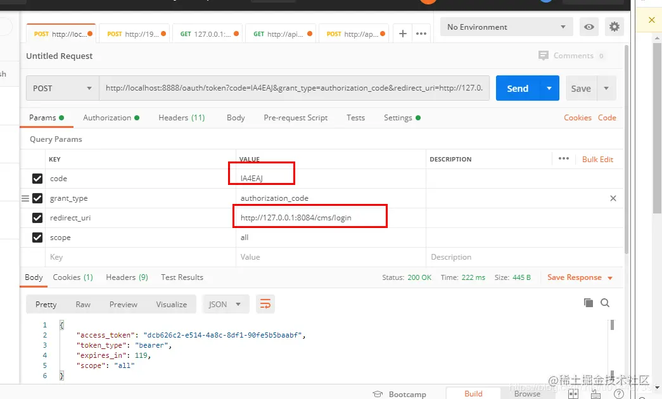Select the Pretty response view
This screenshot has width=662, height=399.
[x=46, y=304]
